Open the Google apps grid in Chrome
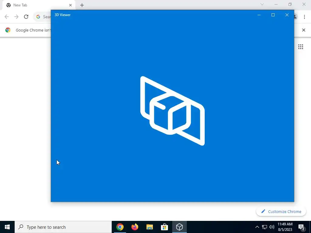Image resolution: width=311 pixels, height=233 pixels. tap(300, 47)
